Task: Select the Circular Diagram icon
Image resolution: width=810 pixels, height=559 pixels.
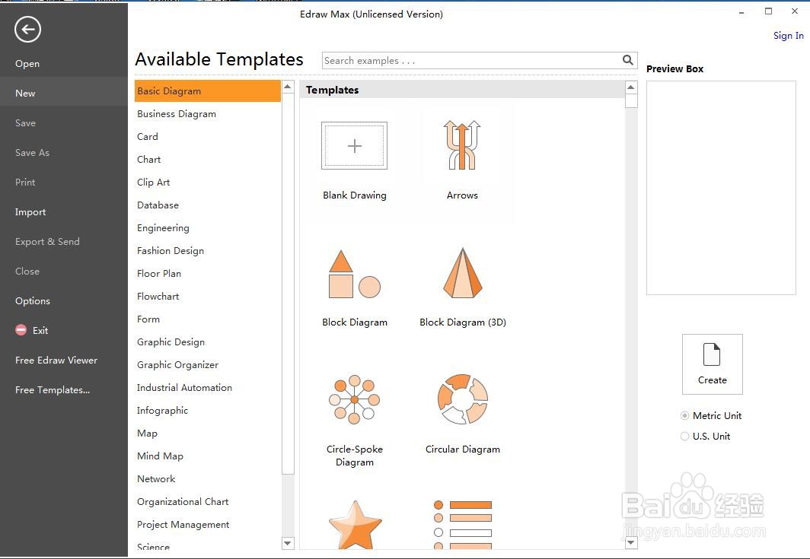Action: point(462,399)
